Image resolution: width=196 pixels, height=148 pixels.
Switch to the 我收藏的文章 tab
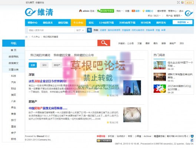click(62, 55)
